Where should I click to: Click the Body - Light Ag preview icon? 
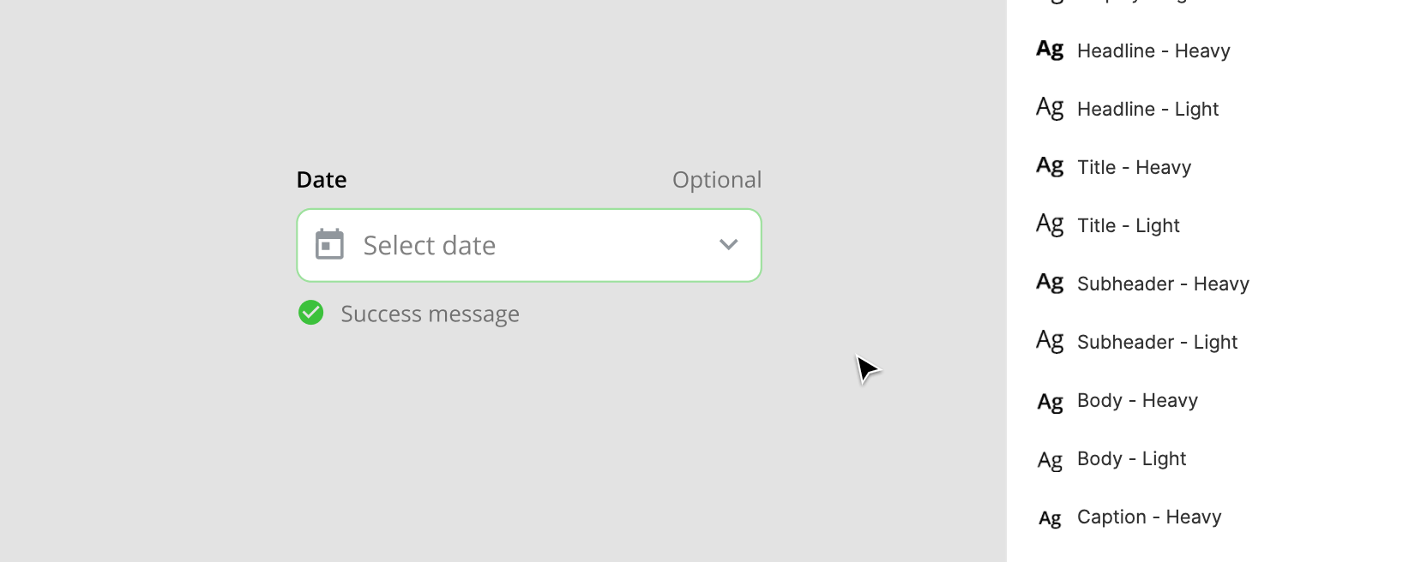1050,460
